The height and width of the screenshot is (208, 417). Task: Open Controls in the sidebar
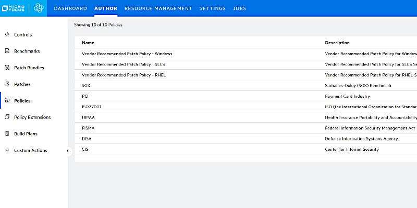[x=23, y=34]
